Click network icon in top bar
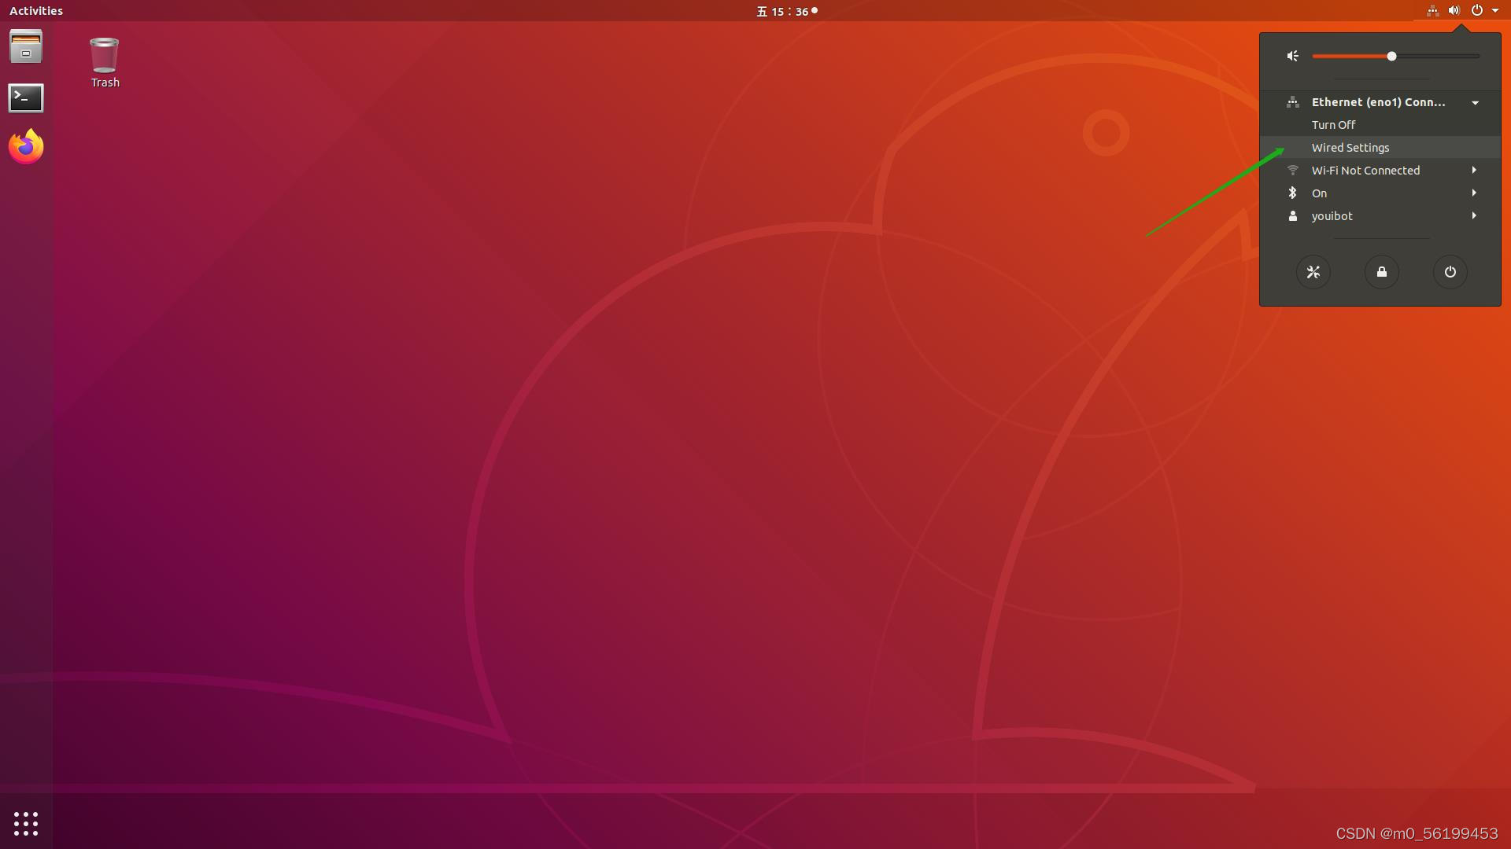This screenshot has height=849, width=1511. [1432, 11]
